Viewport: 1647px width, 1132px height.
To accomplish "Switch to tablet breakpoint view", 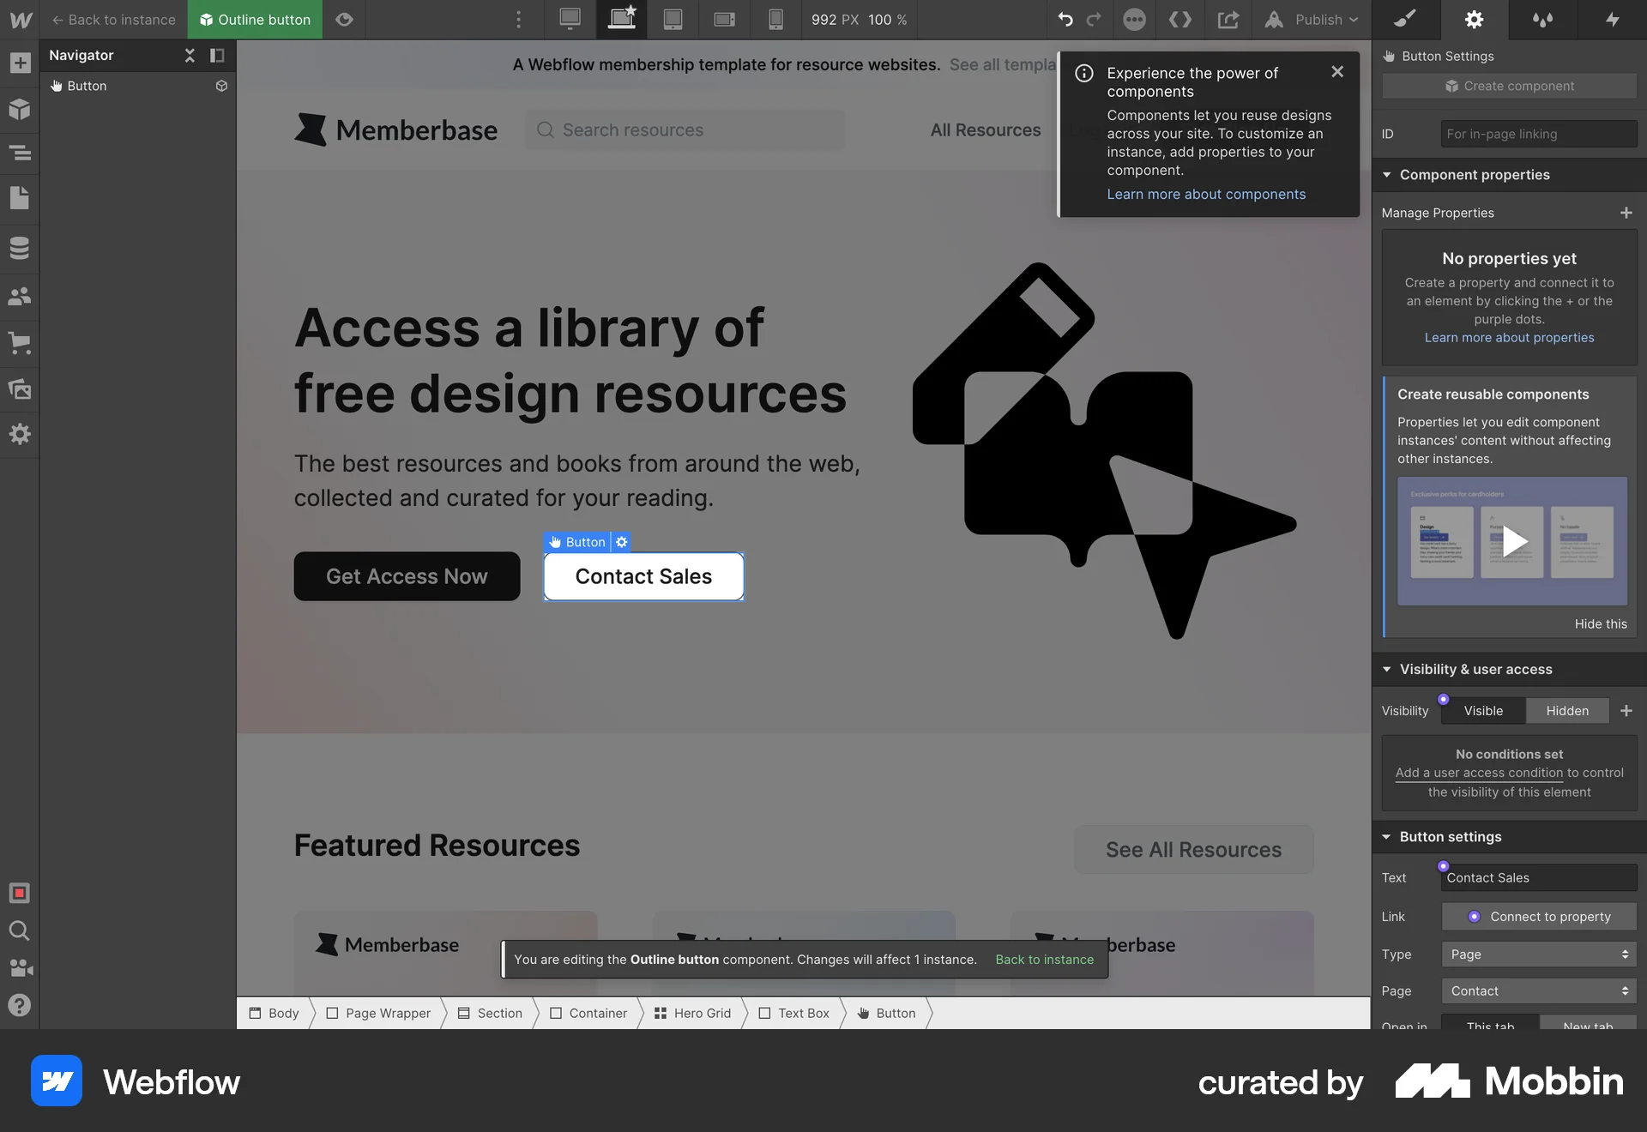I will click(x=673, y=19).
